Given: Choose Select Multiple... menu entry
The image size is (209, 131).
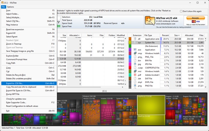Looking at the screenshot, I should (29, 17).
